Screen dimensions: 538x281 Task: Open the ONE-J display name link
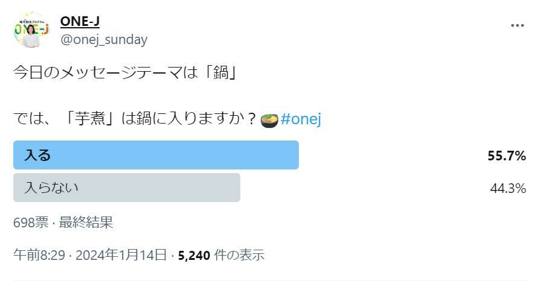tap(80, 21)
